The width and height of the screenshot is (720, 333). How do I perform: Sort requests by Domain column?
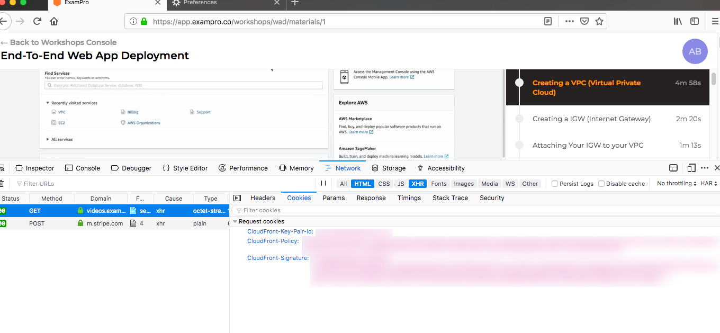click(101, 199)
